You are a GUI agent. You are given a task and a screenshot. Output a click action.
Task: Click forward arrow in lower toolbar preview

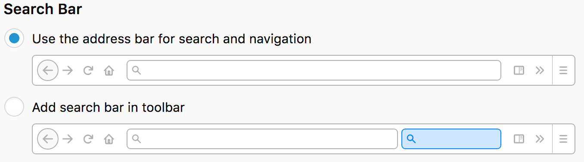click(68, 139)
